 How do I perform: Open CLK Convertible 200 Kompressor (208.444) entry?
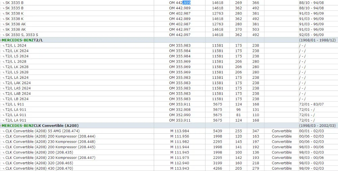[x=50, y=136]
